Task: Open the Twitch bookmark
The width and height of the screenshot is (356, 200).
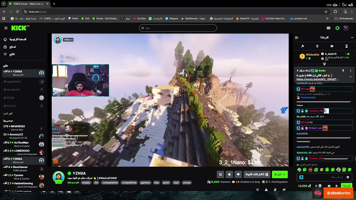Action: (73, 19)
